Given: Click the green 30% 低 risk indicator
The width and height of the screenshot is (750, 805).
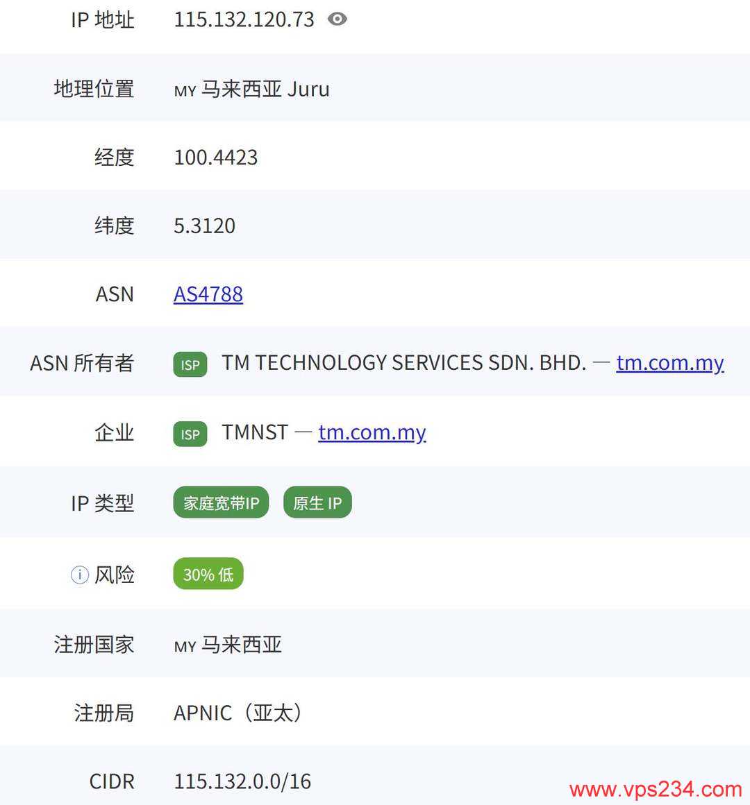Looking at the screenshot, I should [x=208, y=574].
